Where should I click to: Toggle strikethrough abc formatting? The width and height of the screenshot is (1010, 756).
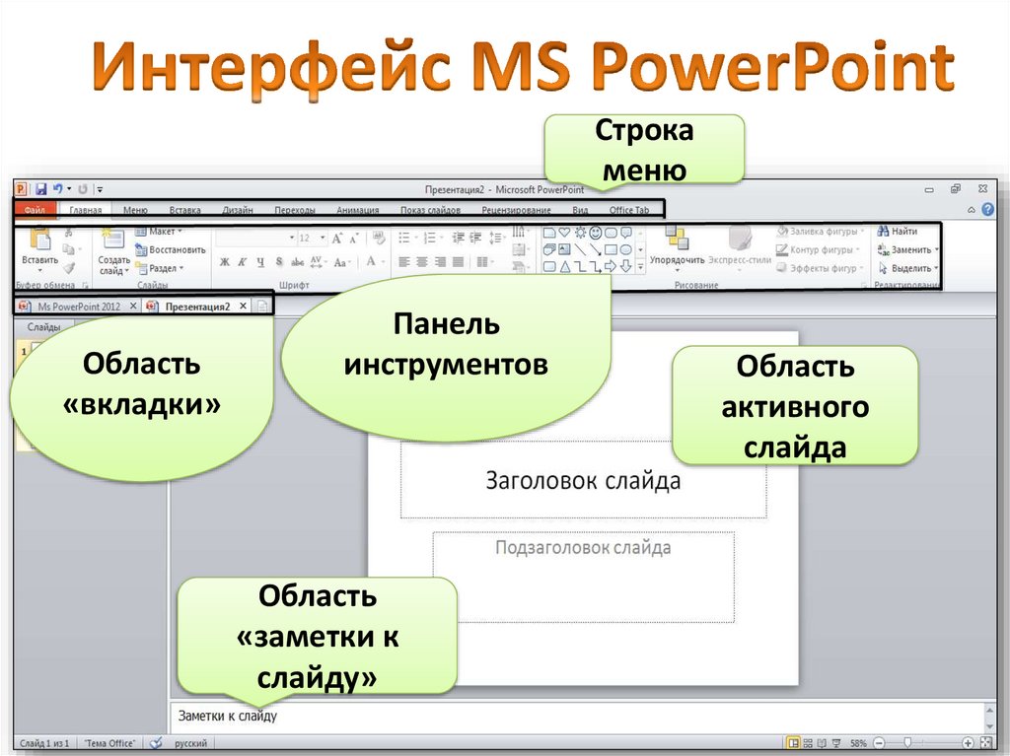(x=298, y=262)
